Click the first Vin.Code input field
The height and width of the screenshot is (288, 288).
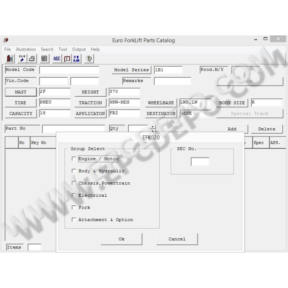click(x=53, y=81)
